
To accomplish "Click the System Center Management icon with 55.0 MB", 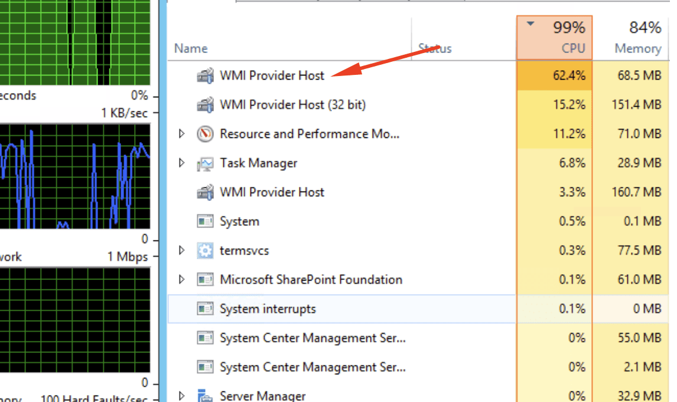I will (x=205, y=338).
